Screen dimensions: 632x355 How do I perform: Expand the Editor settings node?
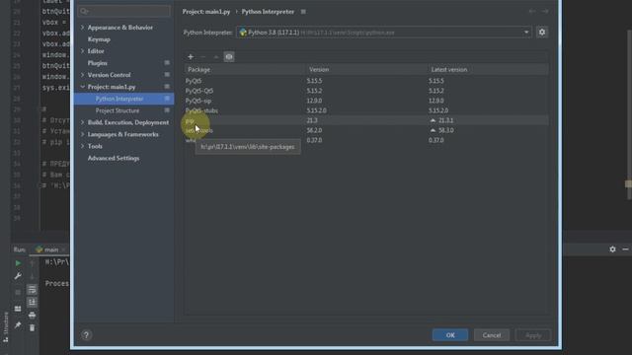coord(83,51)
